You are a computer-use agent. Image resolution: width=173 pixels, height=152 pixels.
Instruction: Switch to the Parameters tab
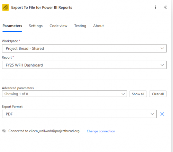12,26
